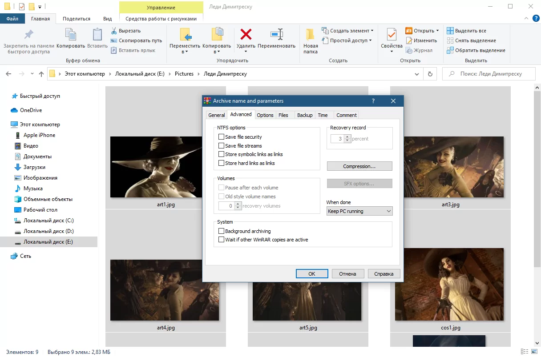The height and width of the screenshot is (357, 541).
Task: Click Журнал history icon
Action: pos(409,50)
